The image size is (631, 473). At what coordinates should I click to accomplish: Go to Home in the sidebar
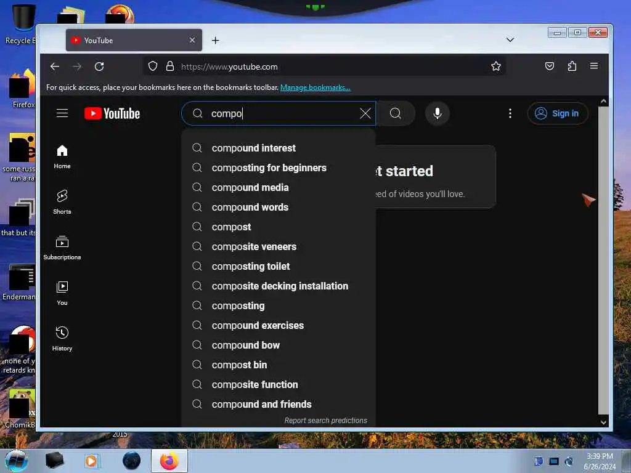62,157
